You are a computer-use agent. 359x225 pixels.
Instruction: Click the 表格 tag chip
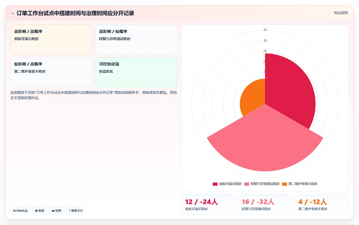pyautogui.click(x=40, y=211)
